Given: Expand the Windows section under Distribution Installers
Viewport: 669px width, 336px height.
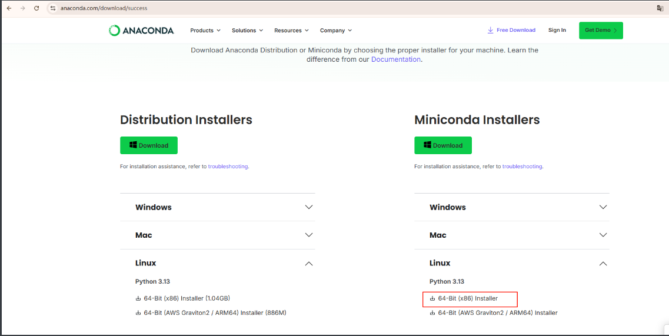Looking at the screenshot, I should [218, 207].
